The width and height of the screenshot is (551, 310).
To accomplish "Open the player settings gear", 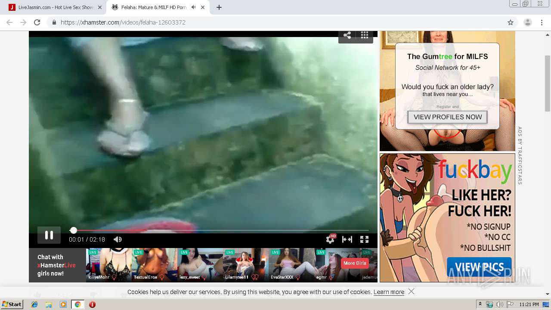I will [330, 239].
